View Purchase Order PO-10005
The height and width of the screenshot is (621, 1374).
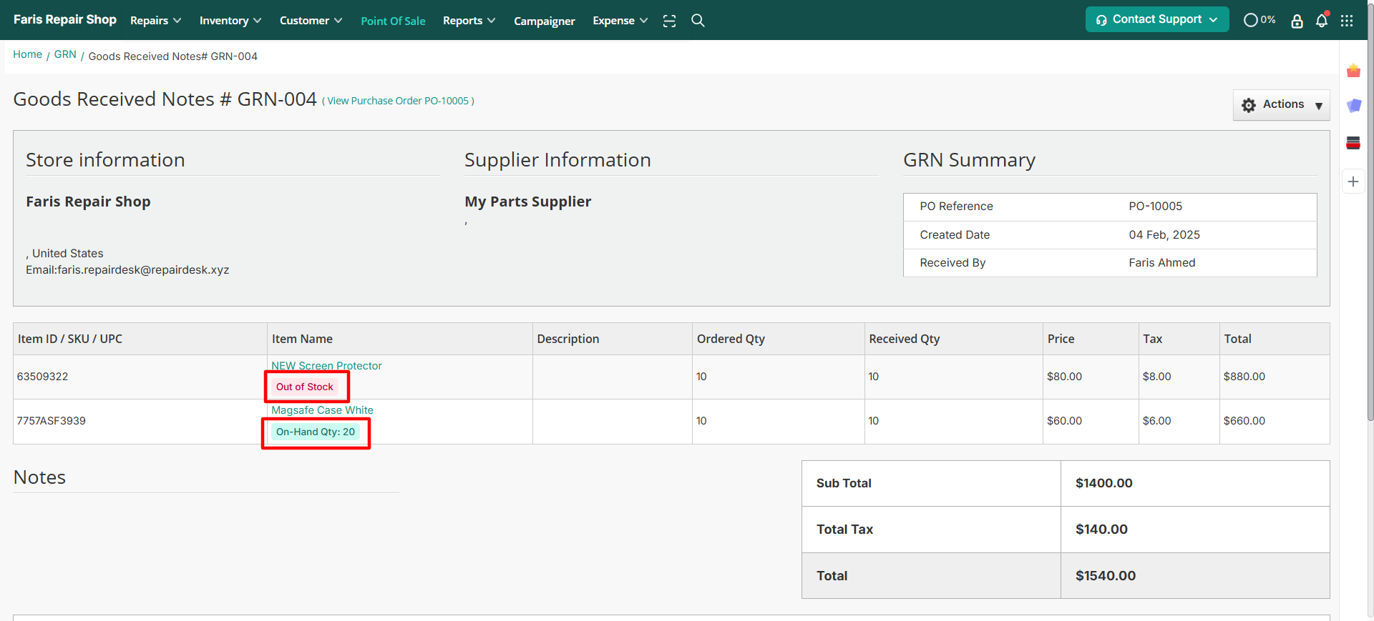point(398,101)
